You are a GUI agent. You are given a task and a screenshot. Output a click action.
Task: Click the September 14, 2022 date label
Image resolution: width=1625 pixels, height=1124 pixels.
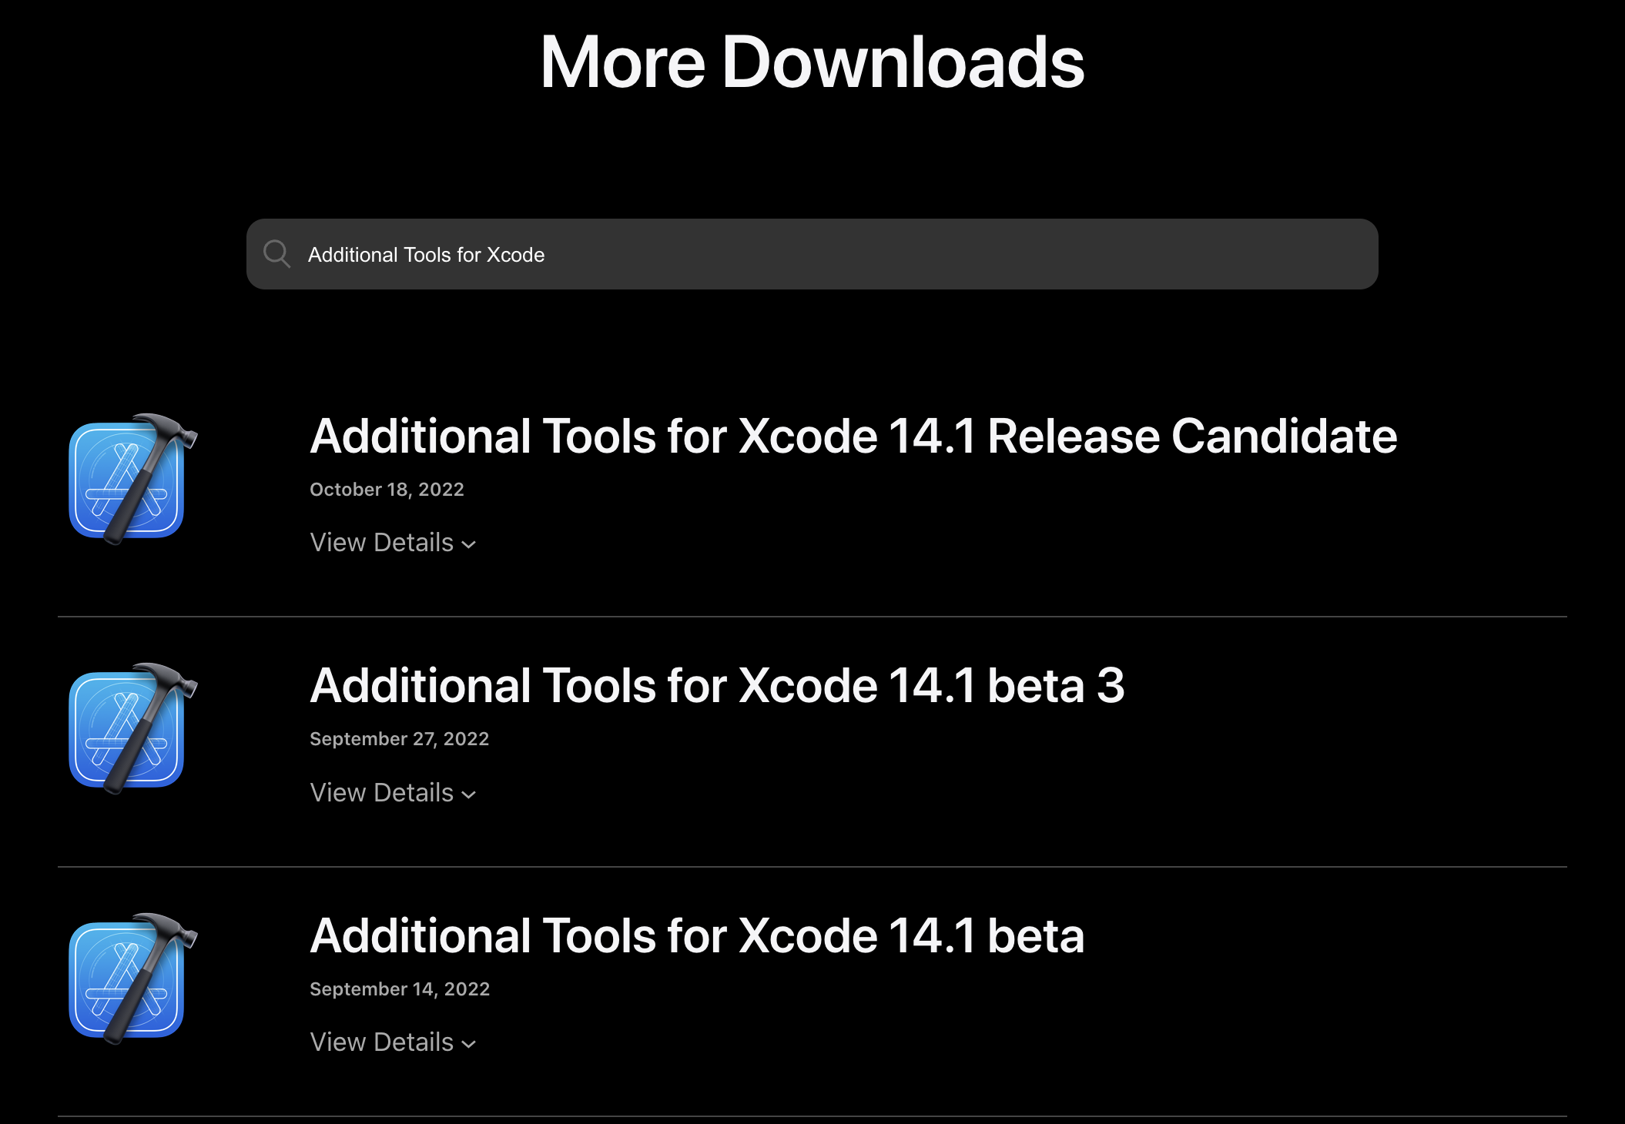[x=400, y=989]
